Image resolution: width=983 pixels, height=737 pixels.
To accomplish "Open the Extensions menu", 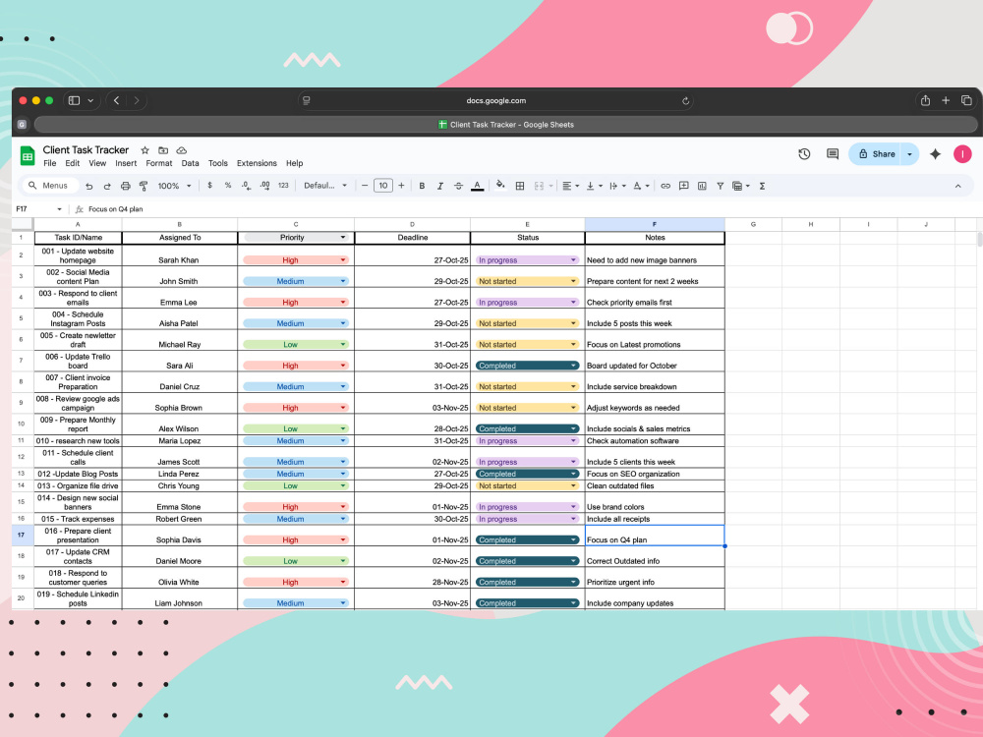I will point(257,163).
